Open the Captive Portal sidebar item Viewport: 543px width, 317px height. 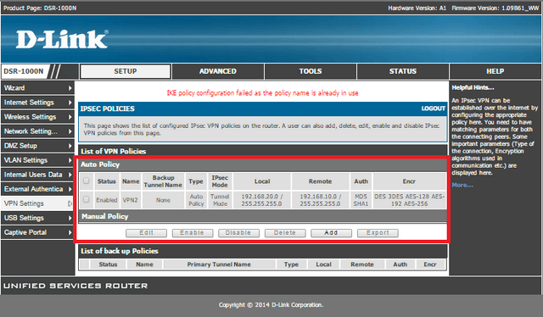(37, 232)
